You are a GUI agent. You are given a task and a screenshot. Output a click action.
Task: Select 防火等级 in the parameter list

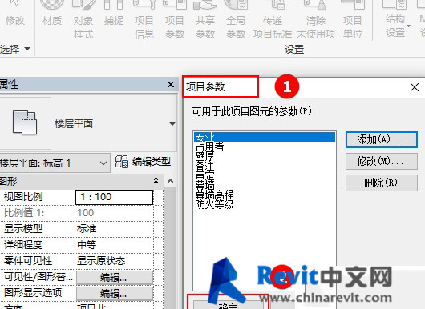coord(214,205)
